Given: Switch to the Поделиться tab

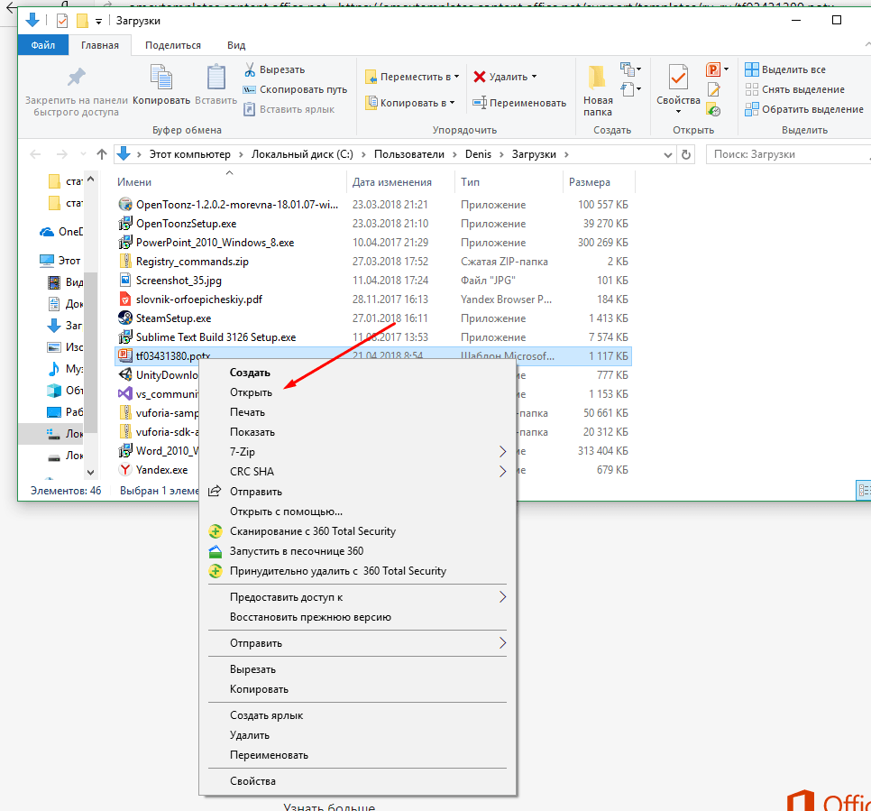Looking at the screenshot, I should tap(173, 45).
